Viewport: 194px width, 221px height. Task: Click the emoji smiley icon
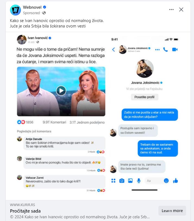tap(166, 180)
